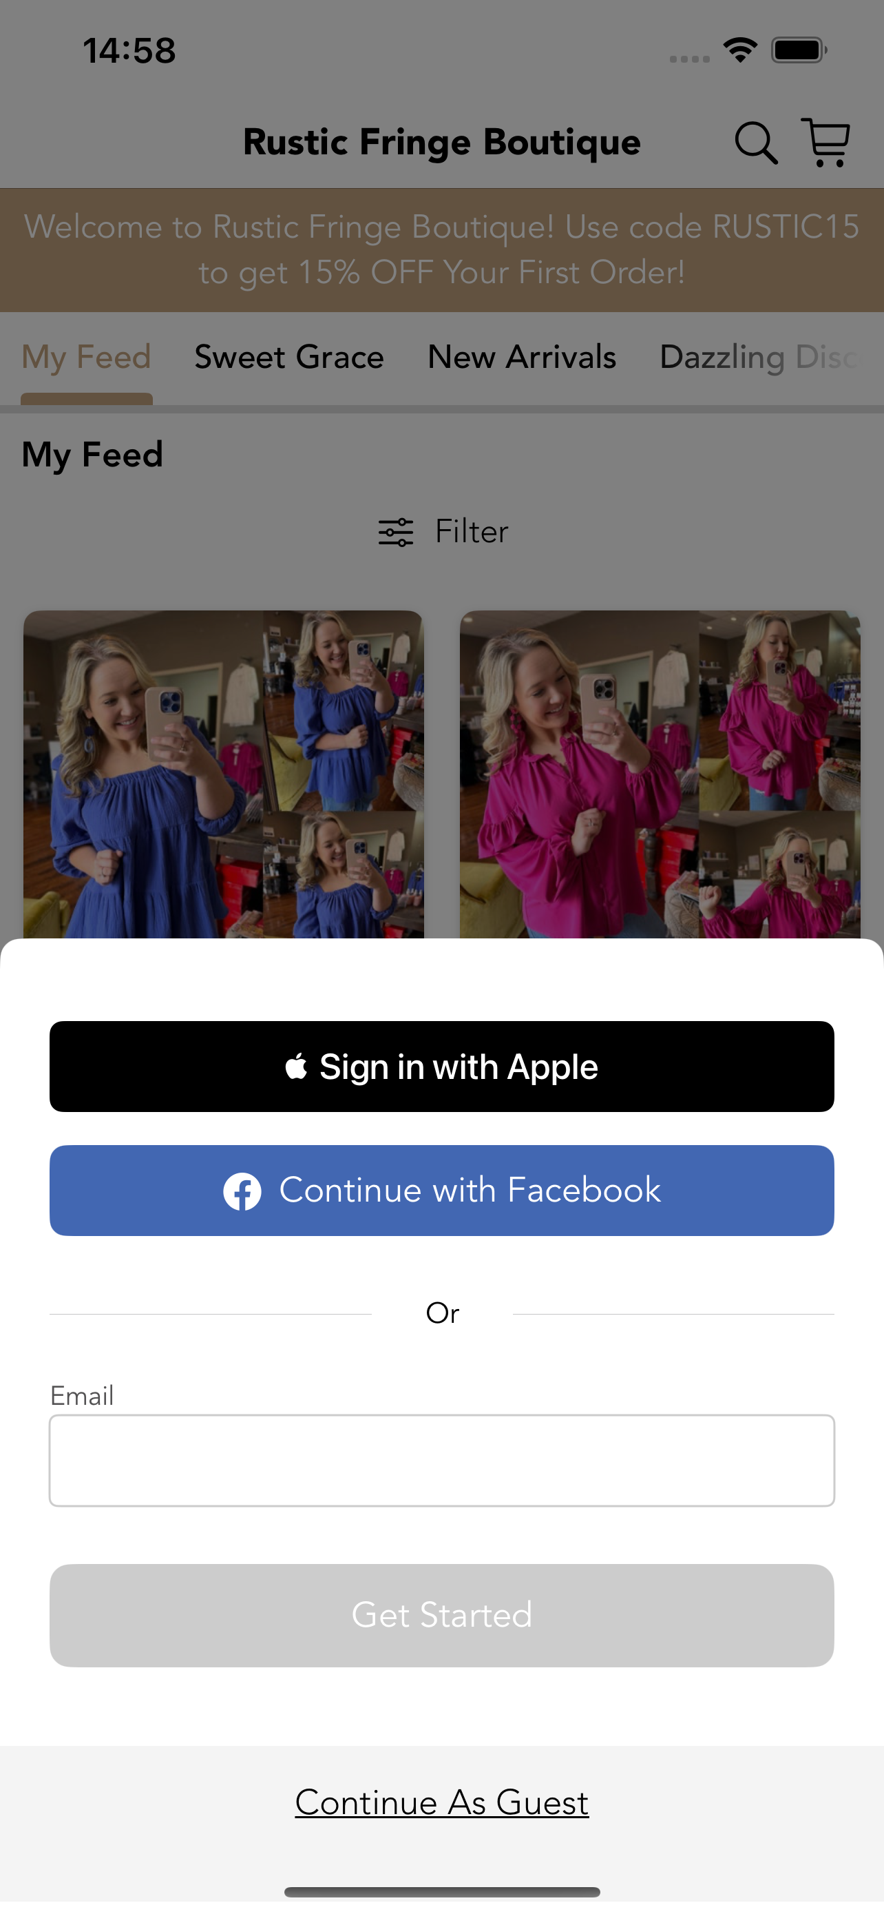Switch to the Sweet Grace tab
The width and height of the screenshot is (884, 1914).
click(x=289, y=358)
